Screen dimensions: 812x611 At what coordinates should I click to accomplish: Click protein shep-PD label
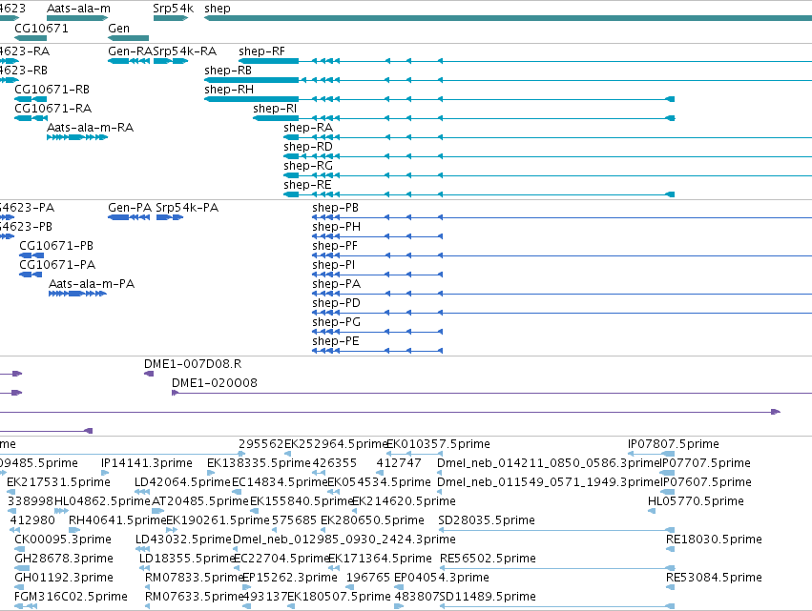[x=336, y=304]
